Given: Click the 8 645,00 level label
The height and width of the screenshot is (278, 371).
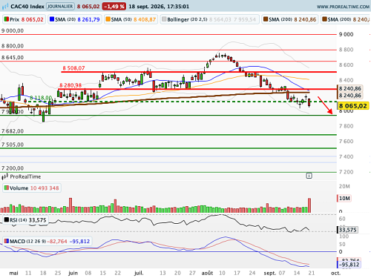Looking at the screenshot, I should [x=13, y=57].
